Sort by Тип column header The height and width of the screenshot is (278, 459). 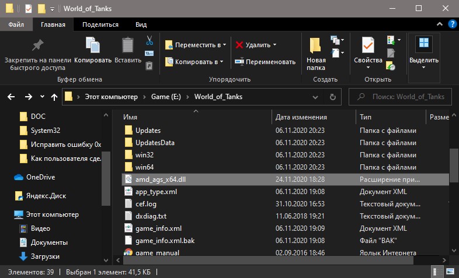coord(391,117)
